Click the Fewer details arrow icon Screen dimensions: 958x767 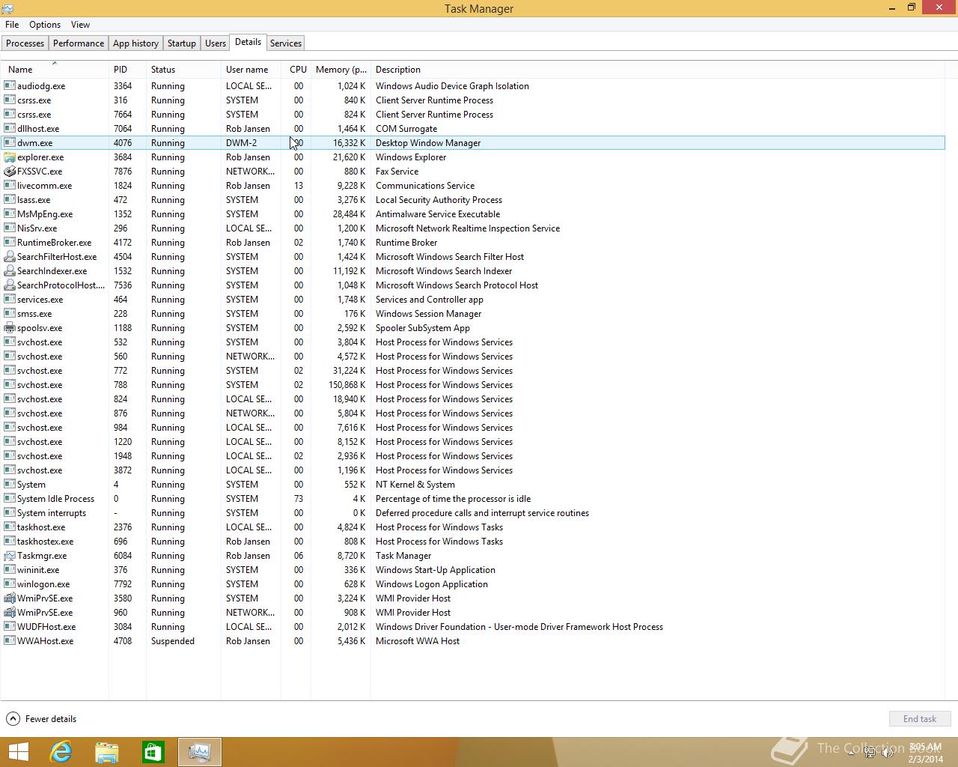[13, 719]
